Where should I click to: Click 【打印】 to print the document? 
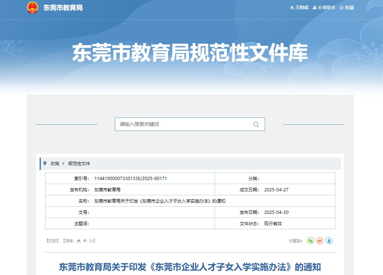point(52,241)
